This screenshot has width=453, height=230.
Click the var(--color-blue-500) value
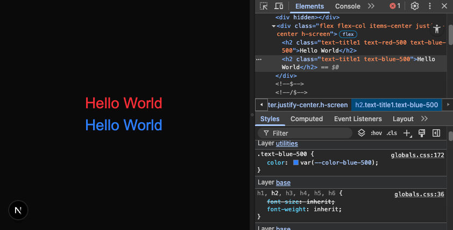coord(338,162)
